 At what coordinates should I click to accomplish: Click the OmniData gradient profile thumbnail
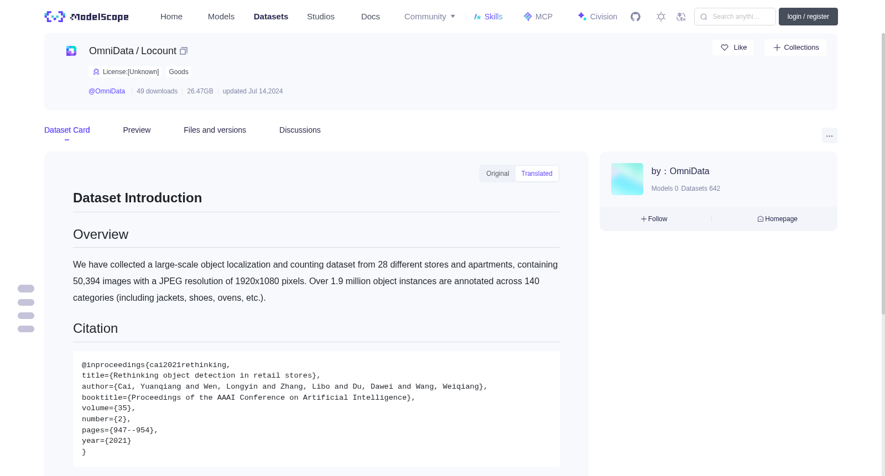tap(627, 179)
